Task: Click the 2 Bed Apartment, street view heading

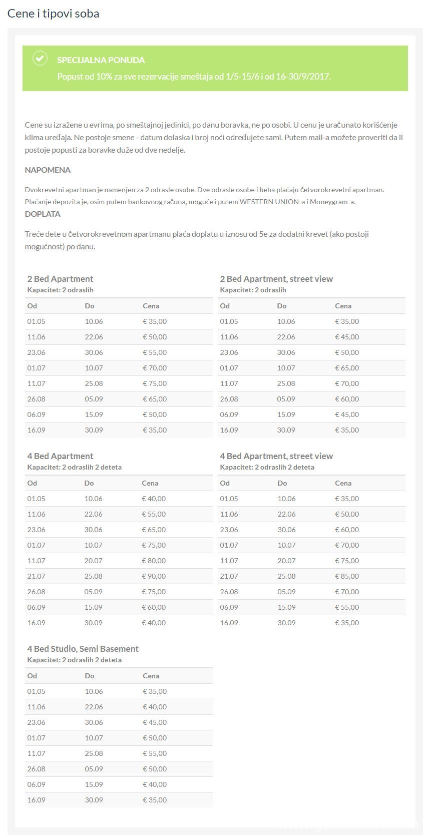Action: click(276, 279)
